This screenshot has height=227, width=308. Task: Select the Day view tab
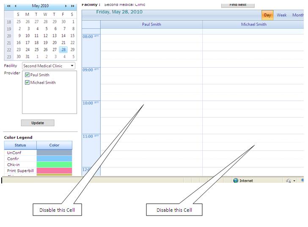pos(267,15)
